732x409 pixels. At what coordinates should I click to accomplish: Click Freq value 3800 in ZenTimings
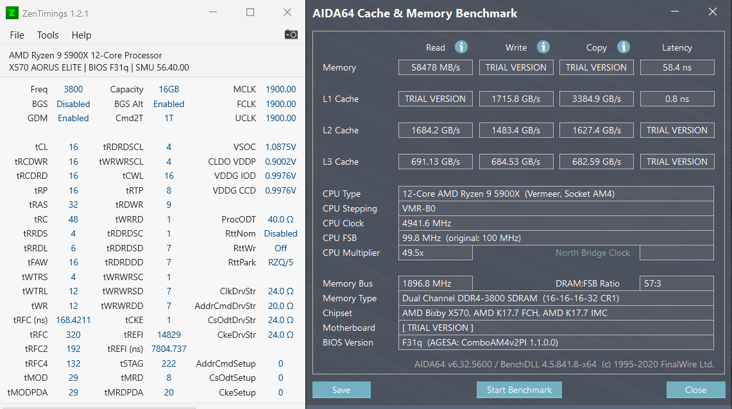point(73,89)
